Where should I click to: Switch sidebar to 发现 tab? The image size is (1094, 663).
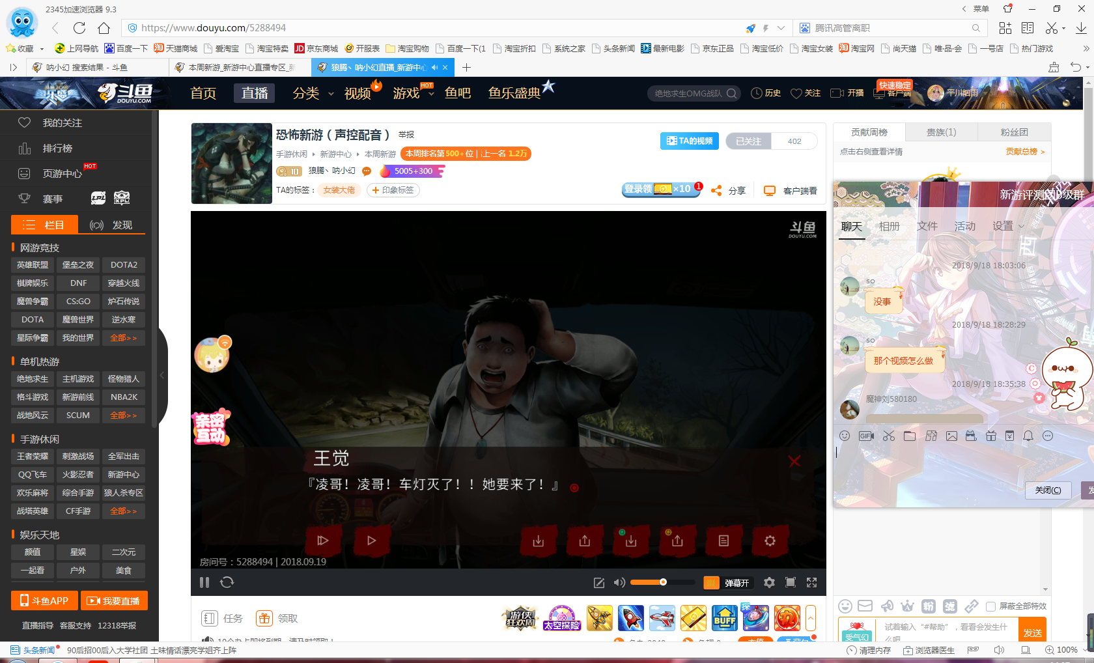click(111, 225)
